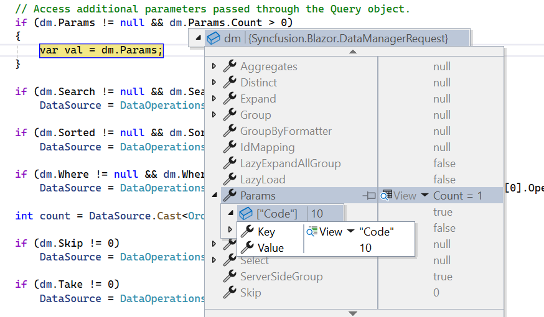Collapse the ["Code"] entry

point(230,213)
